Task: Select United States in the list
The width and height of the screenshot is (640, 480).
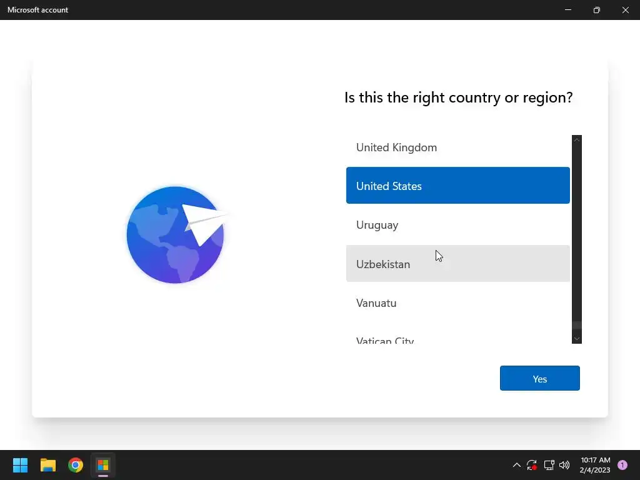Action: [x=458, y=185]
